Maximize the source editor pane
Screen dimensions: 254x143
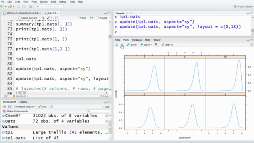(109, 13)
